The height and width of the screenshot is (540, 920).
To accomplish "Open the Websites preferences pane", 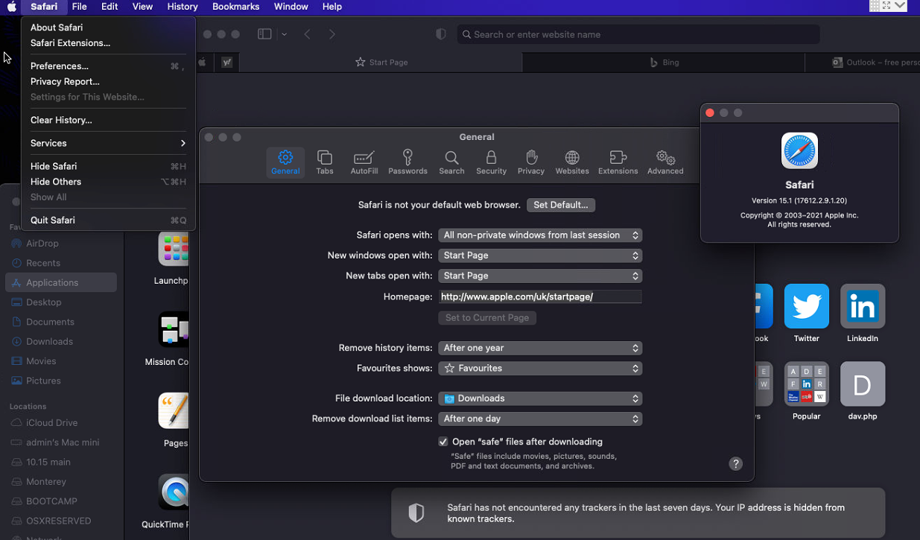I will [572, 162].
